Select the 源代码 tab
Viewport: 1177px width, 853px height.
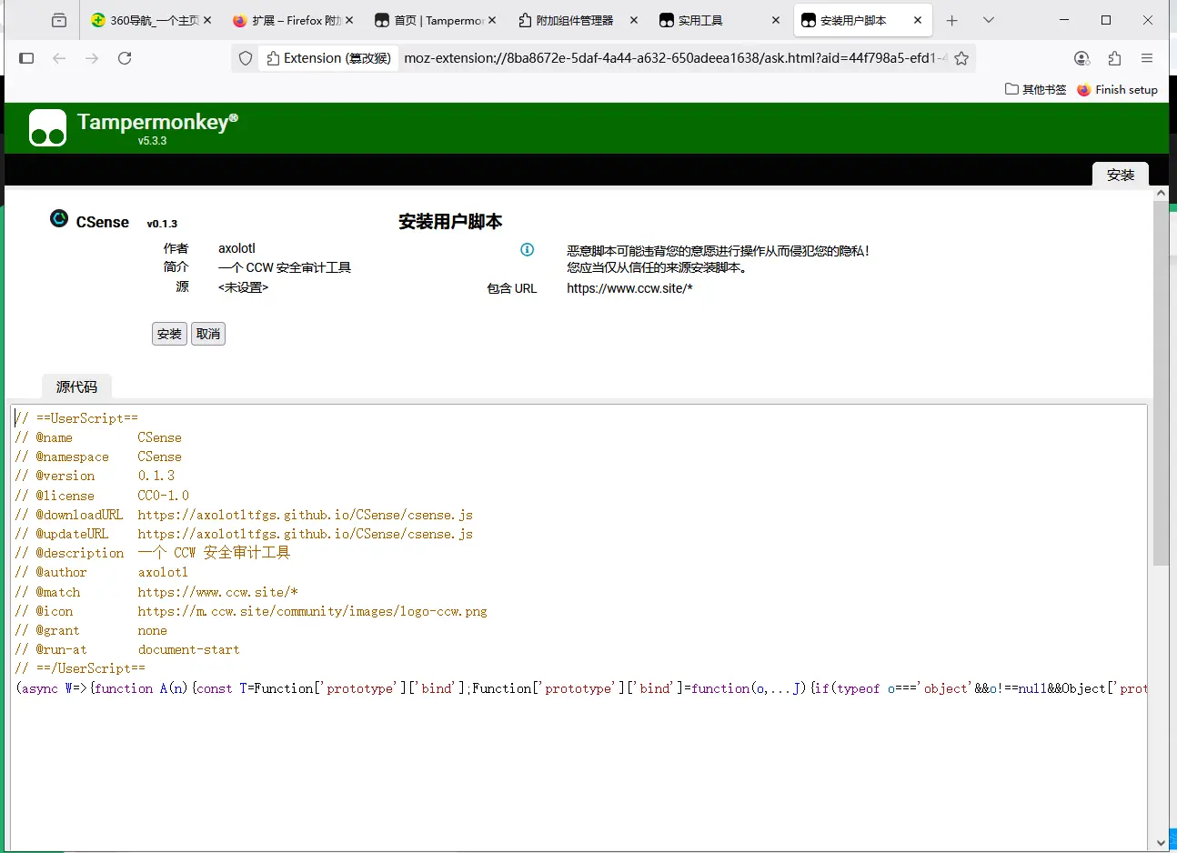tap(76, 386)
